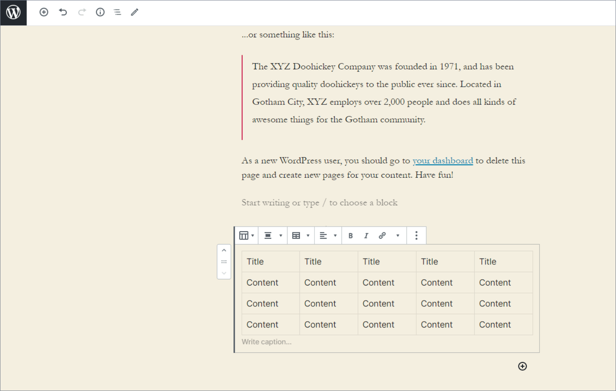Click the grayed-out Redo icon

[x=82, y=12]
